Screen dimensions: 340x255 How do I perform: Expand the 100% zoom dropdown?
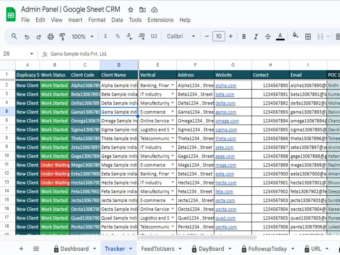tap(83, 36)
